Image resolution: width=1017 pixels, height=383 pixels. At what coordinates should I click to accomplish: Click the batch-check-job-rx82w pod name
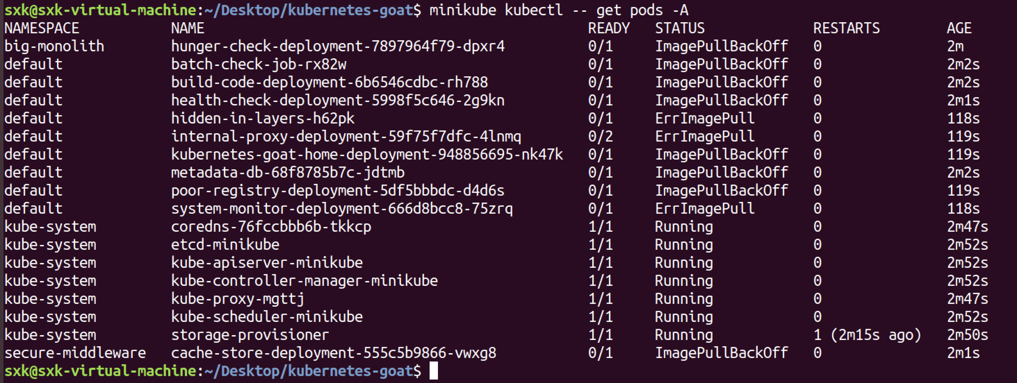259,64
